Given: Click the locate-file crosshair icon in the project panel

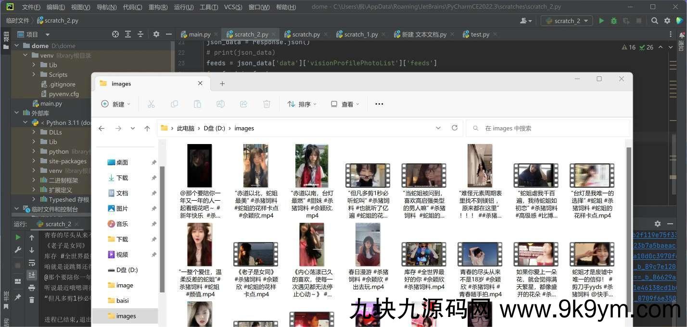Looking at the screenshot, I should point(115,34).
